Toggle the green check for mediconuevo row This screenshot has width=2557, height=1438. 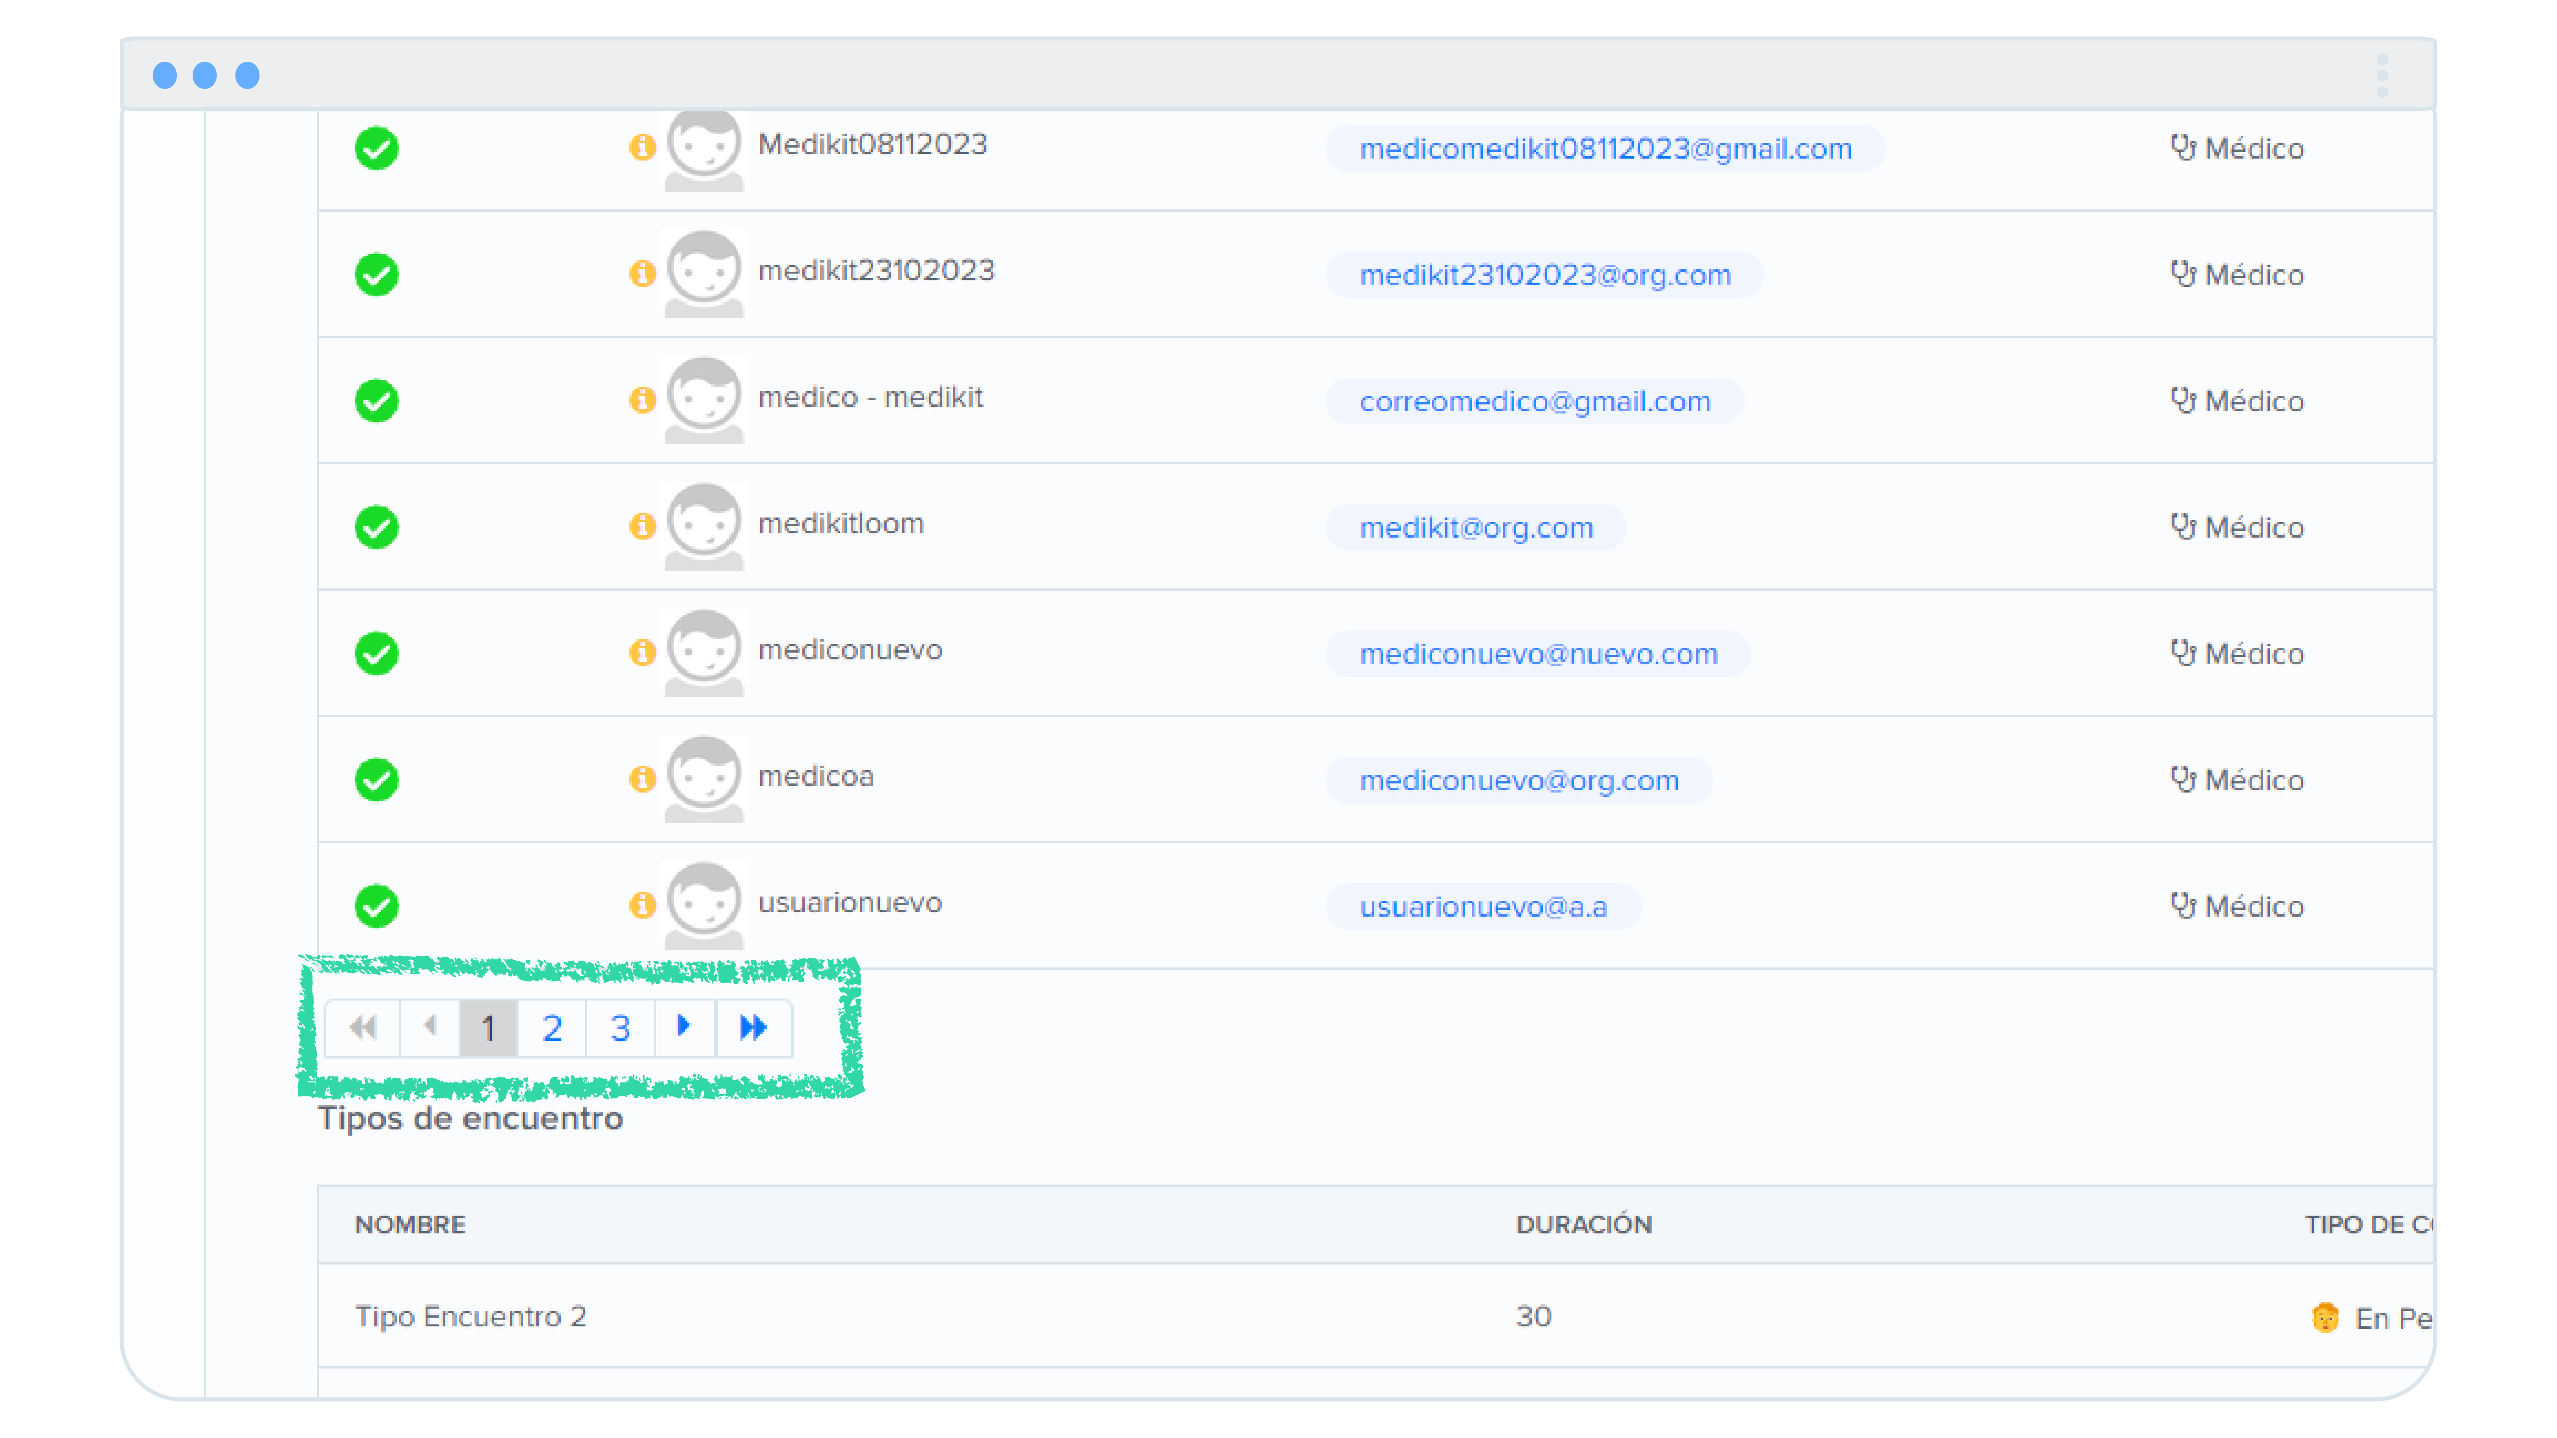[376, 654]
